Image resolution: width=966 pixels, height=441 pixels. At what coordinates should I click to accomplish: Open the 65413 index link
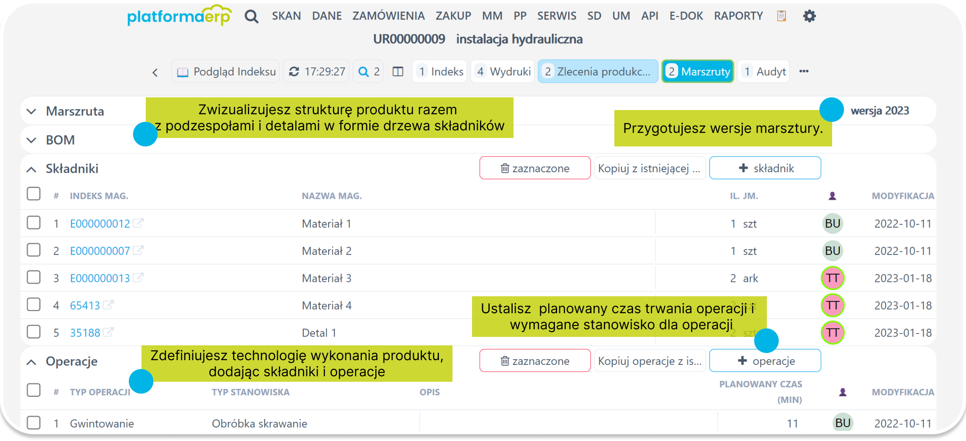coord(85,306)
